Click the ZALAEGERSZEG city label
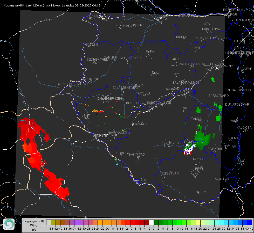The height and width of the screenshot is (233, 254). [110, 98]
